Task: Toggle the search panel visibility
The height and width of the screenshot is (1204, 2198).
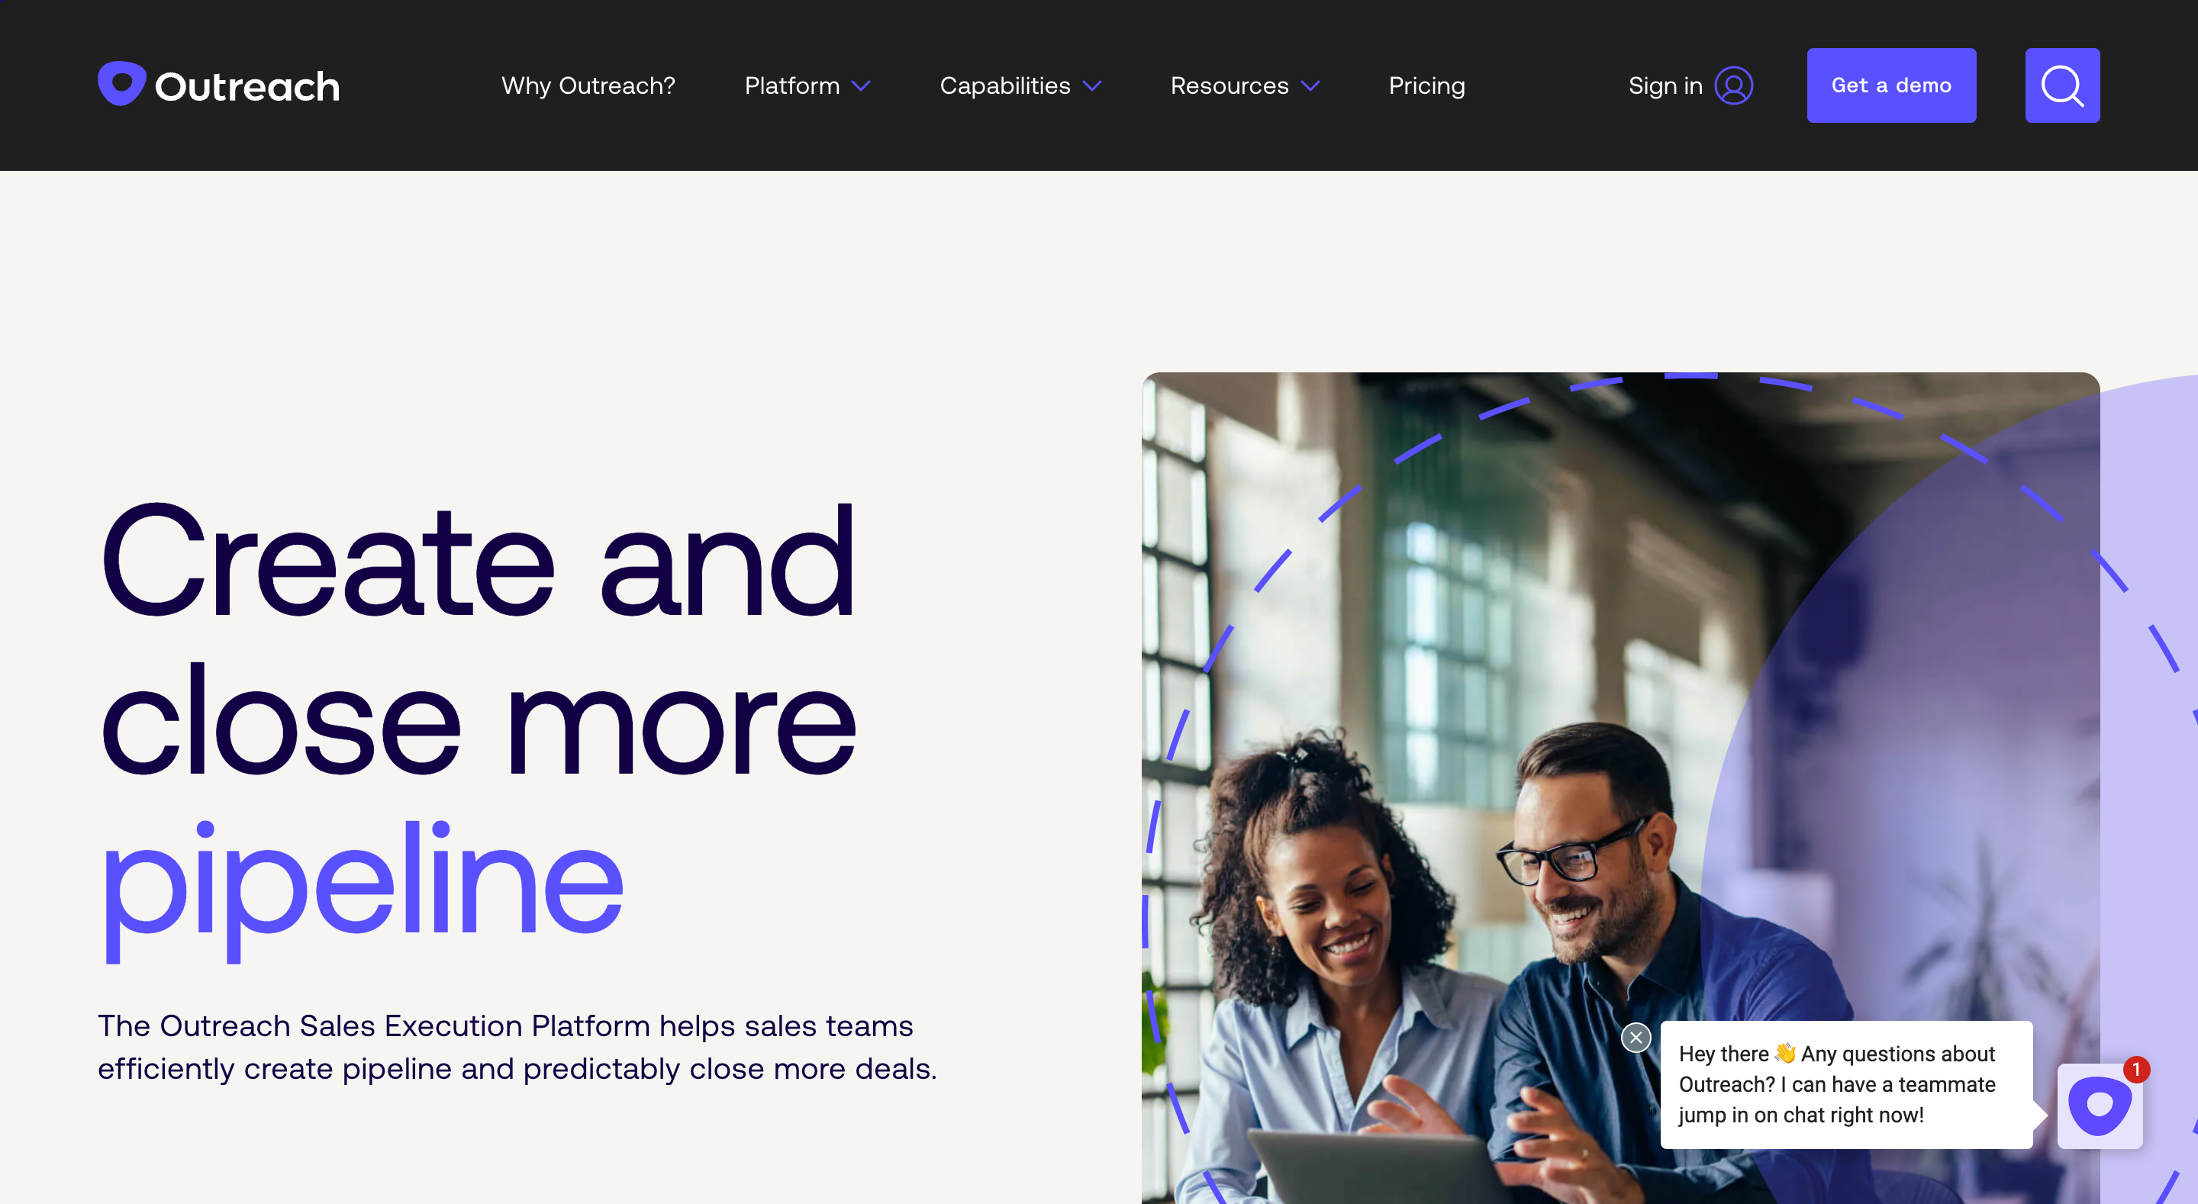Action: 2063,85
